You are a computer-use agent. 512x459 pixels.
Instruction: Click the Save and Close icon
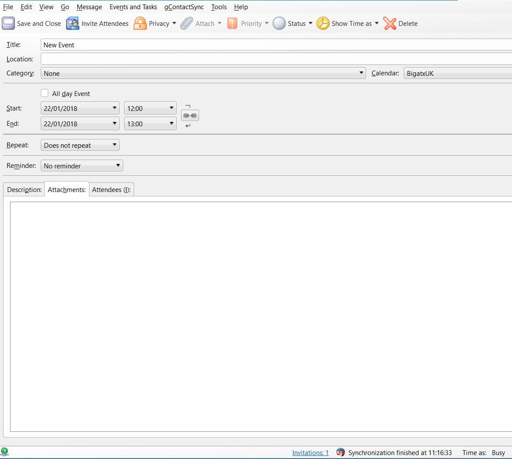pos(8,23)
